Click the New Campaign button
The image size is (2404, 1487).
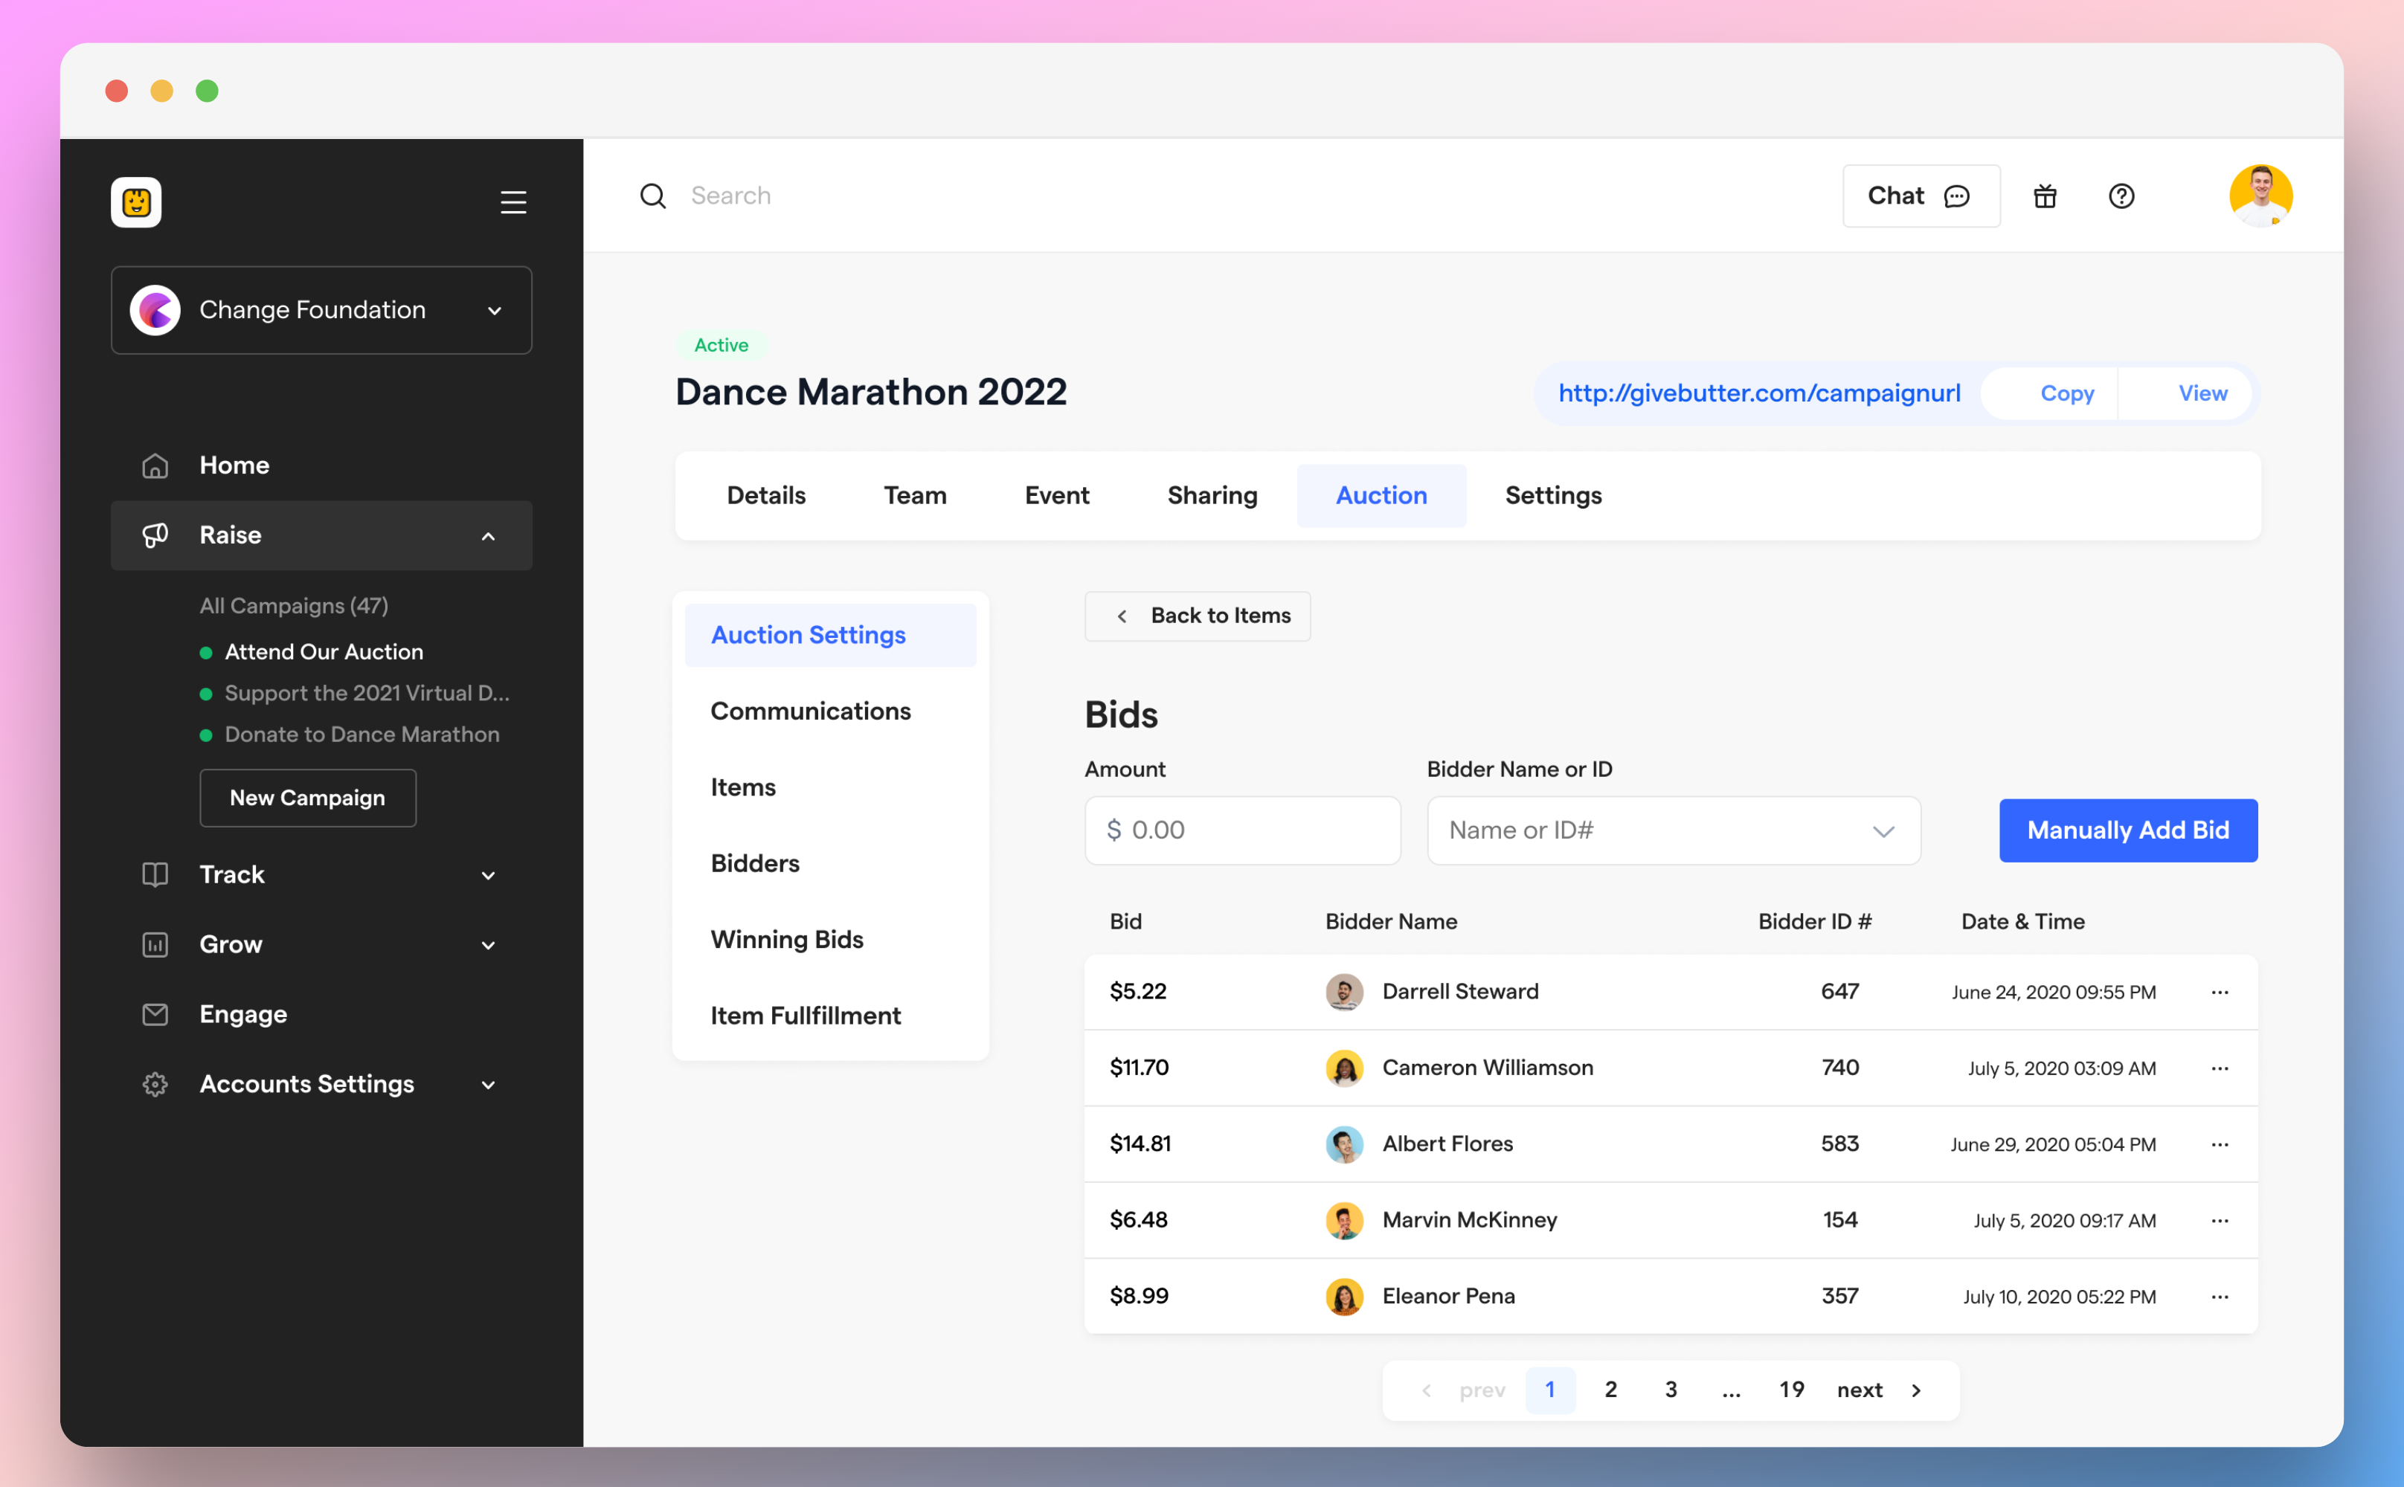click(x=307, y=798)
